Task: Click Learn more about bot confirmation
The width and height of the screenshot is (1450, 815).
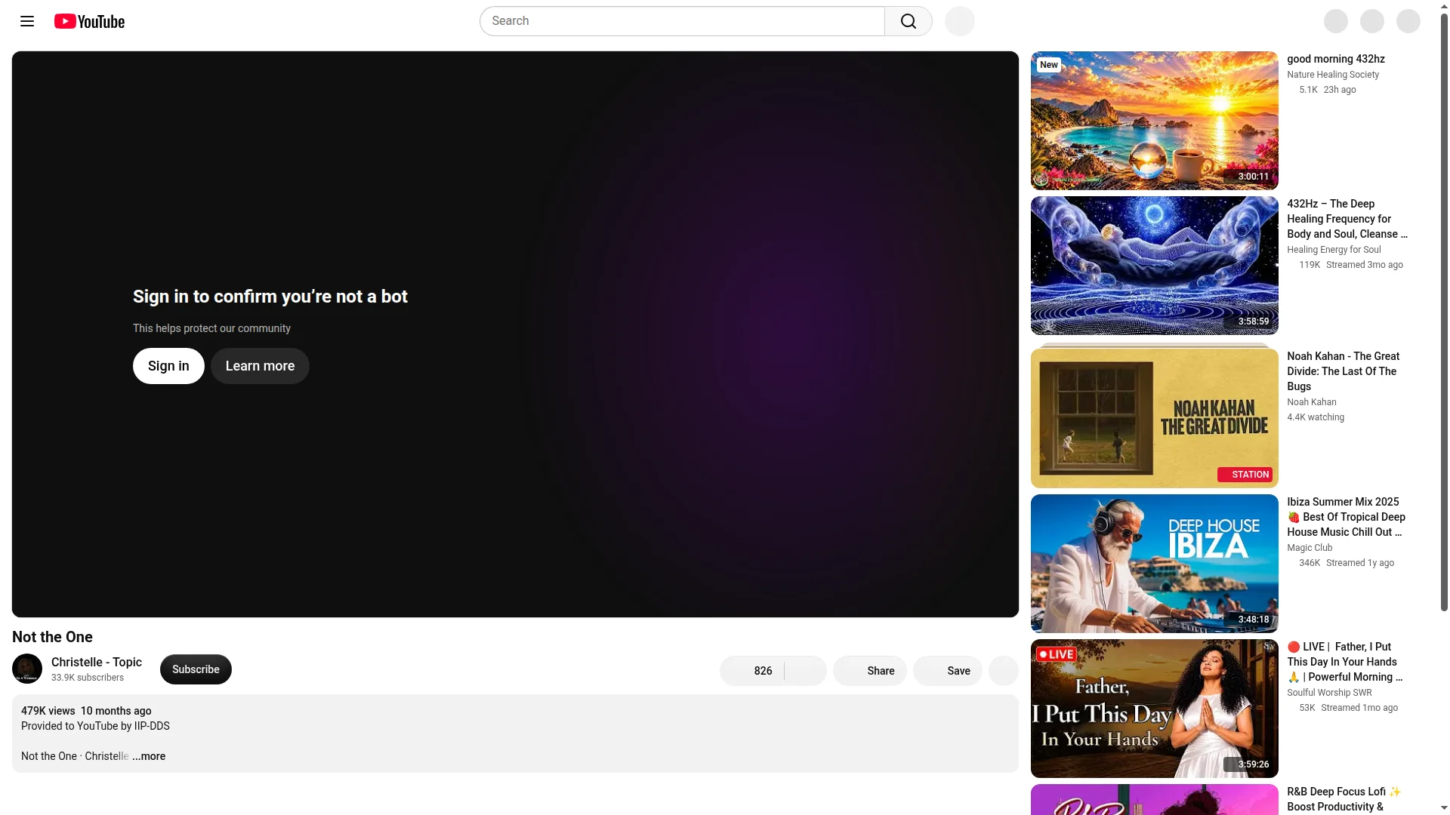Action: 260,366
